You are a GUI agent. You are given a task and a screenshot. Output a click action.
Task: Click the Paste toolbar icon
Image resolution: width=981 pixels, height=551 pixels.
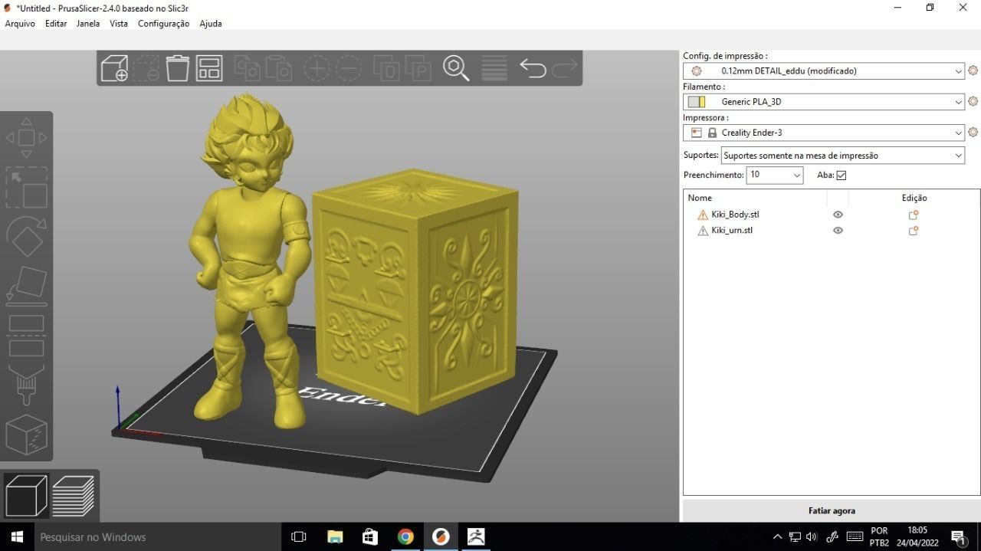pyautogui.click(x=279, y=68)
